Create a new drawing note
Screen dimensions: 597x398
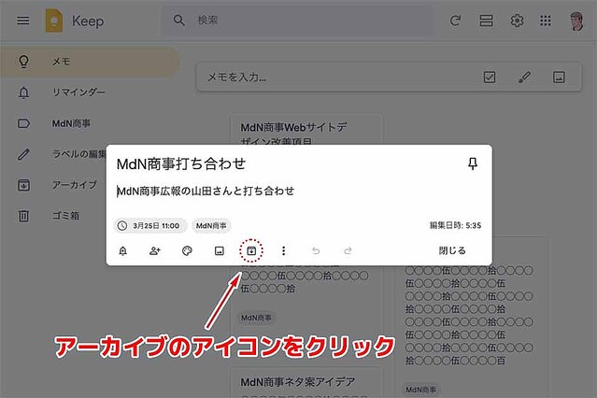524,78
